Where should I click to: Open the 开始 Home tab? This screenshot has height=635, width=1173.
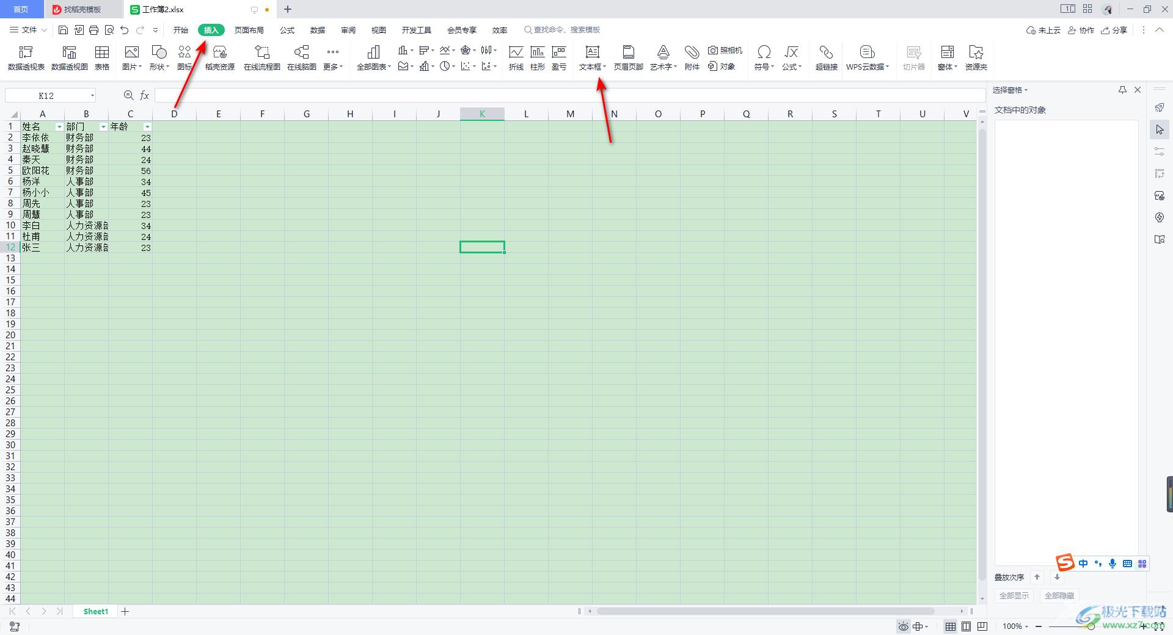pyautogui.click(x=181, y=30)
